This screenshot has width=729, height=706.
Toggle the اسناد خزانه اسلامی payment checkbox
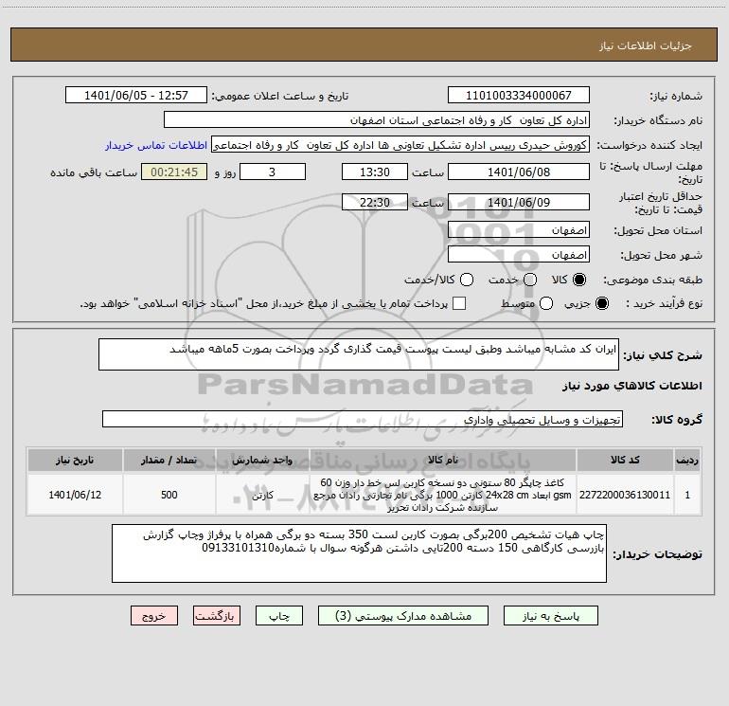coord(459,303)
